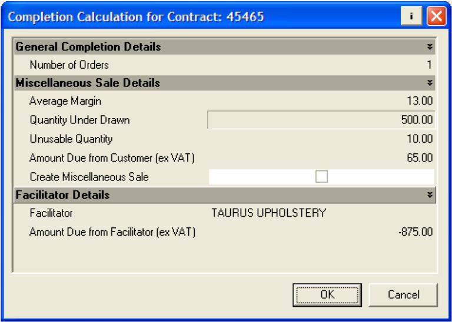Click Amount Due from Facilitator value -875.00

(x=416, y=232)
